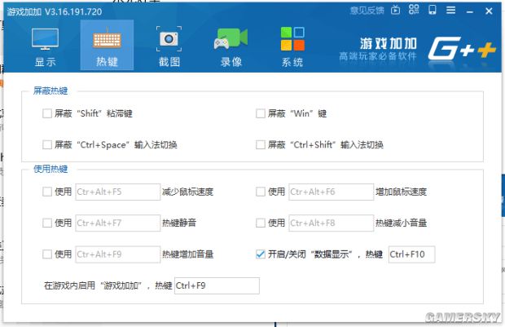Enable the Ctrl+Alt+F7 热键静音 checkbox
Viewport: 505px width, 327px height.
(x=47, y=223)
